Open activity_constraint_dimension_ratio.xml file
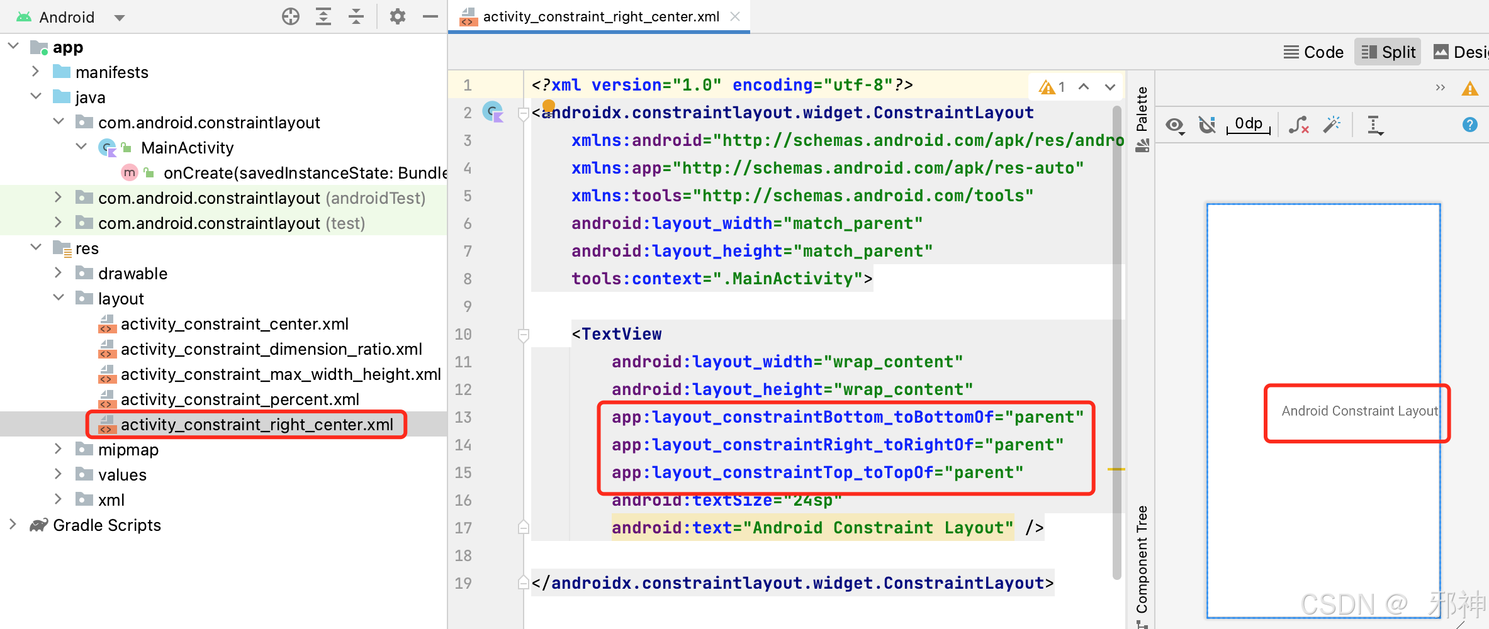 pyautogui.click(x=271, y=349)
